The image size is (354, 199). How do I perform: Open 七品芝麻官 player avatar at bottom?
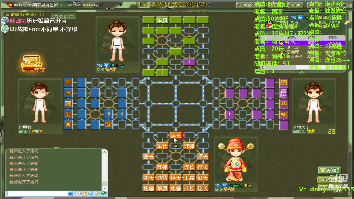[x=236, y=160]
